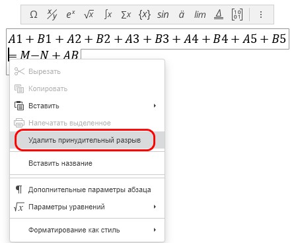Open the Вставить submenu
The height and width of the screenshot is (243, 294).
(87, 106)
